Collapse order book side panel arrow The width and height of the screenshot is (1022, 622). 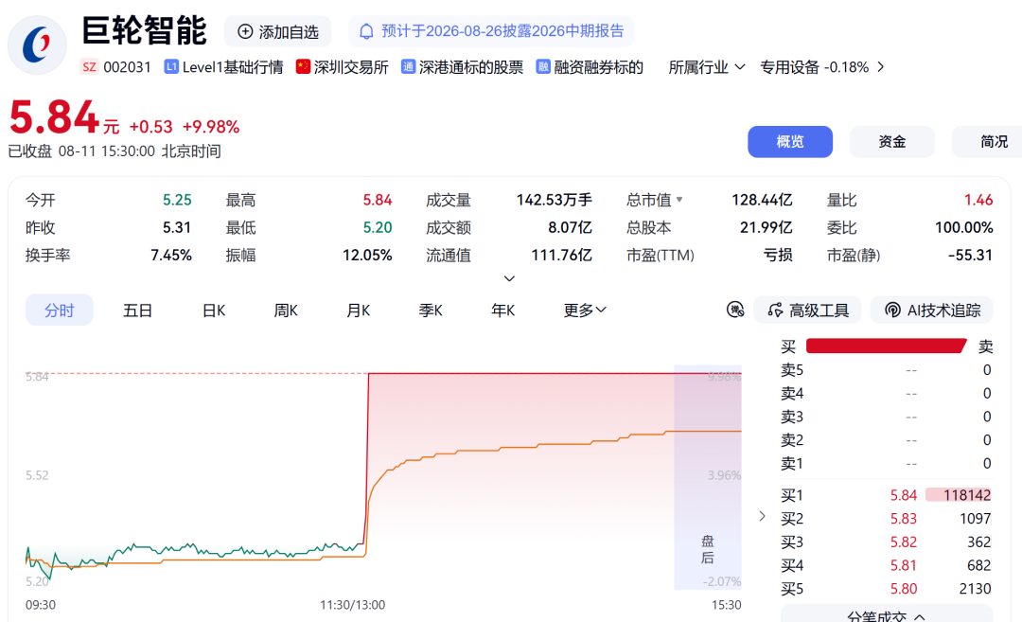(762, 516)
